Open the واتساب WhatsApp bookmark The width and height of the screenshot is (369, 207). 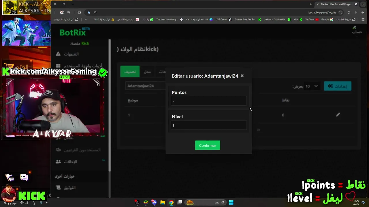point(148,20)
